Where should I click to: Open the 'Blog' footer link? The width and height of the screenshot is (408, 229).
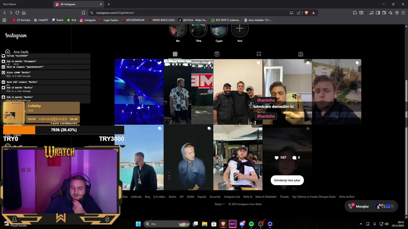(x=147, y=197)
